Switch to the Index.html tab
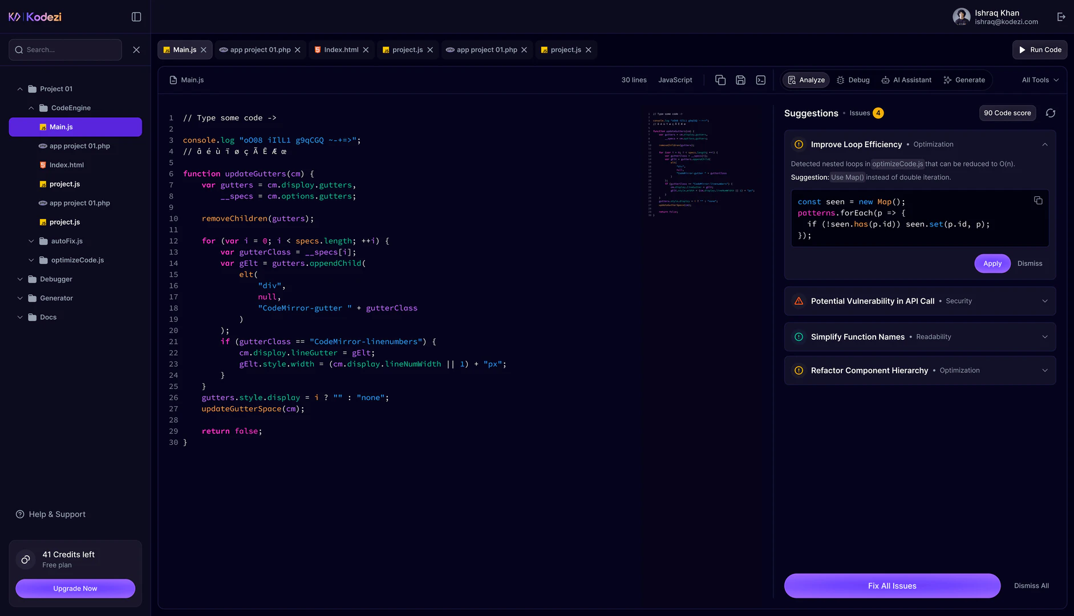The height and width of the screenshot is (616, 1074). [x=341, y=50]
